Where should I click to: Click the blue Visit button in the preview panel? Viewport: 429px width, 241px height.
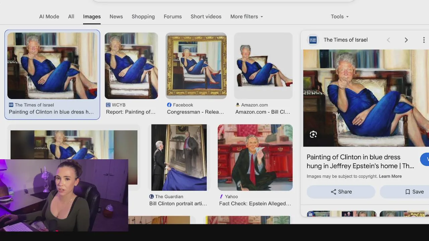coord(425,159)
